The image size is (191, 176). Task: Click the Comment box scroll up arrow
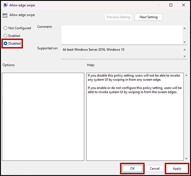(x=185, y=28)
